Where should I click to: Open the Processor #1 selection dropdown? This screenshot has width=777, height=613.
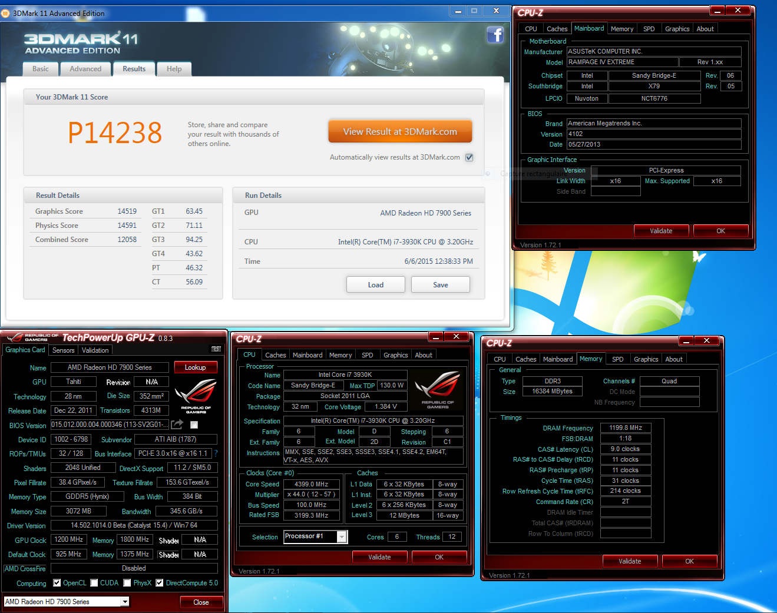(x=341, y=536)
